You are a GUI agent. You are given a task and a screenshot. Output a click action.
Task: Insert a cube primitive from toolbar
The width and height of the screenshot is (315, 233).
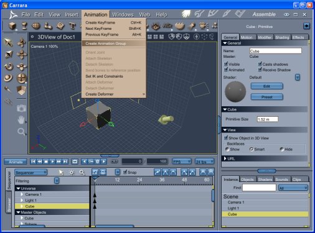(x=12, y=26)
